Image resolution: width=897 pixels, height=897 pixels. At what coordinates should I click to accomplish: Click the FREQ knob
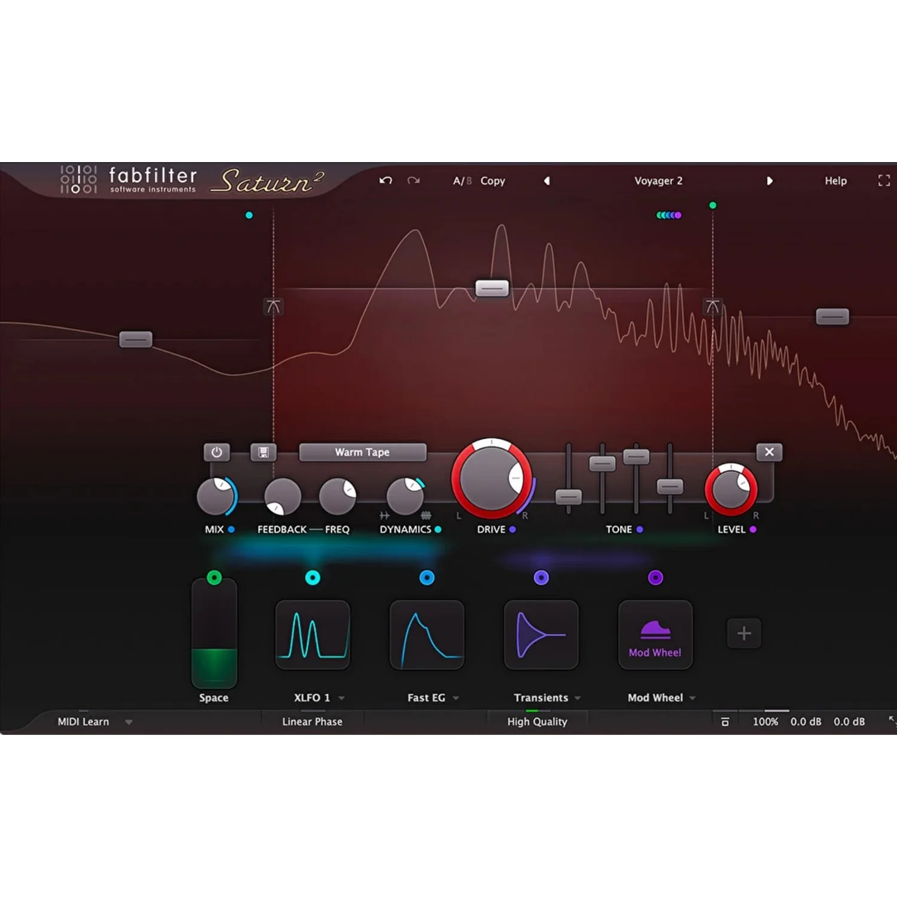coord(337,496)
